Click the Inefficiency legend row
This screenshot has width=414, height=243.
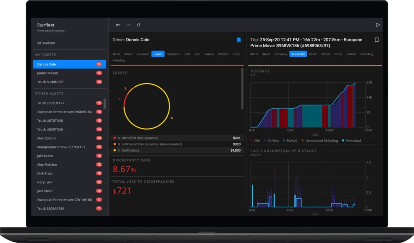click(177, 150)
